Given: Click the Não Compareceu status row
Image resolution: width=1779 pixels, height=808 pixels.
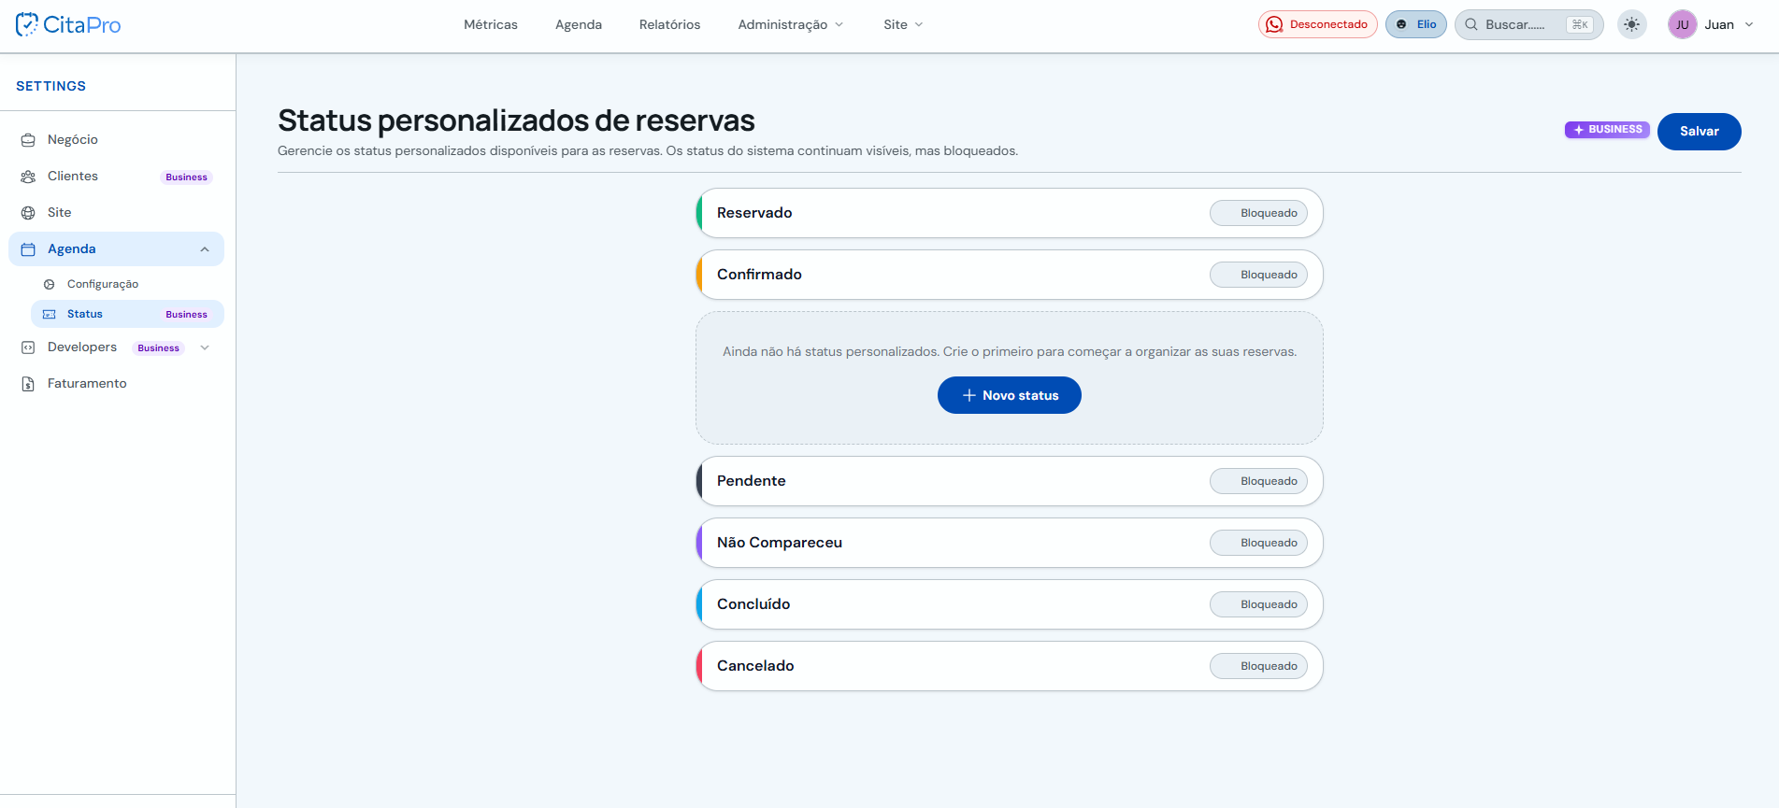Looking at the screenshot, I should pyautogui.click(x=1010, y=543).
